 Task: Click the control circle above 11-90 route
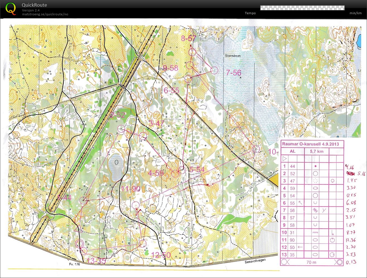pos(135,205)
